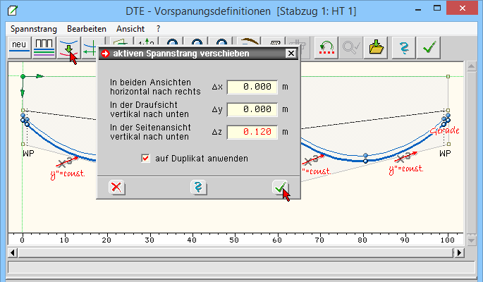
Task: Click the green checkmark in the toolbar
Action: [428, 47]
